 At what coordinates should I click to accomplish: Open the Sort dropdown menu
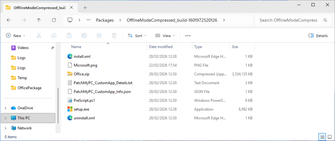137,36
